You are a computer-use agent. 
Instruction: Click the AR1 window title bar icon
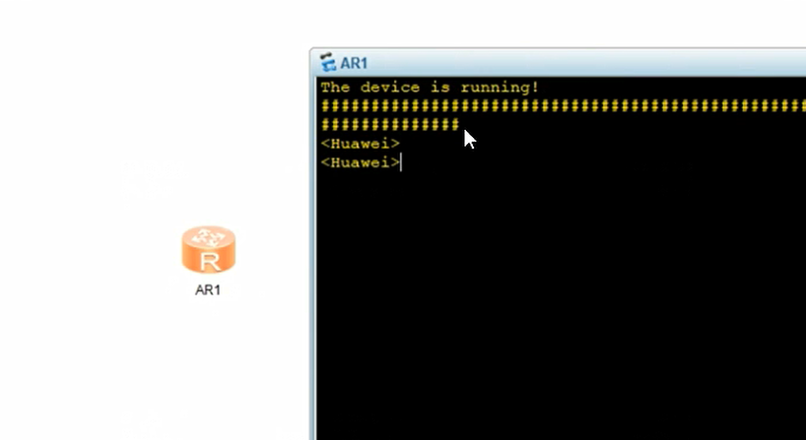[327, 63]
